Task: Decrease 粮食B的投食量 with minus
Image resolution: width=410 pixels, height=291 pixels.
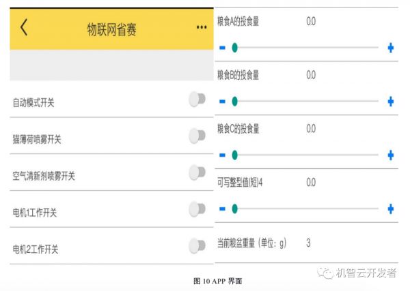Action: click(x=222, y=101)
